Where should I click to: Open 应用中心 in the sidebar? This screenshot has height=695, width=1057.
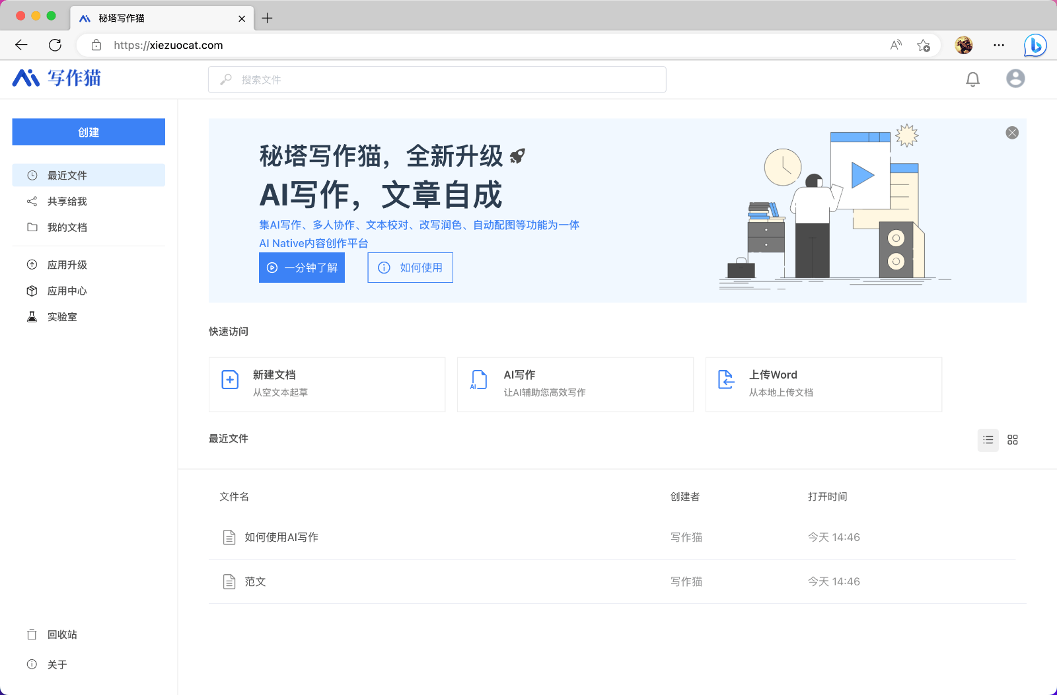(89, 291)
